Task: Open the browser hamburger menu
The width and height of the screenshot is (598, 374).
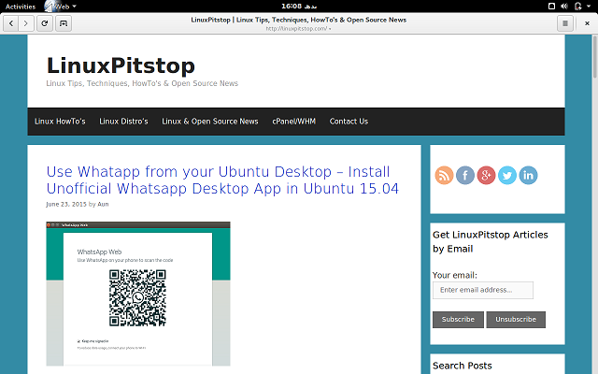Action: [x=565, y=23]
